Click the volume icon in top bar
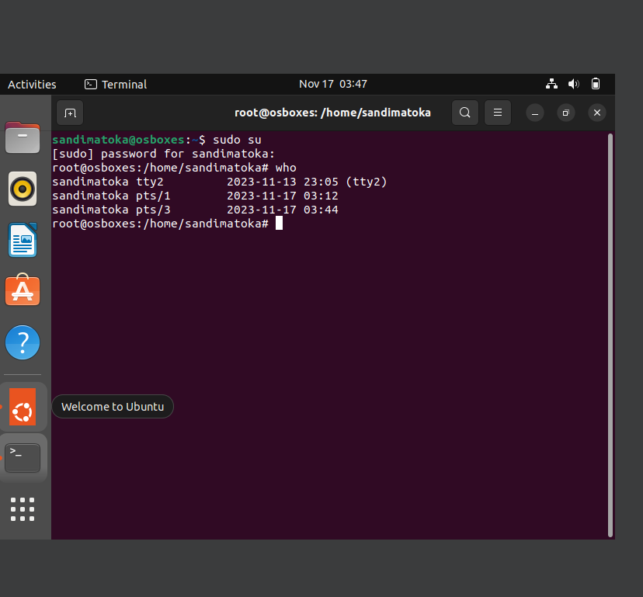Image resolution: width=643 pixels, height=597 pixels. 573,84
